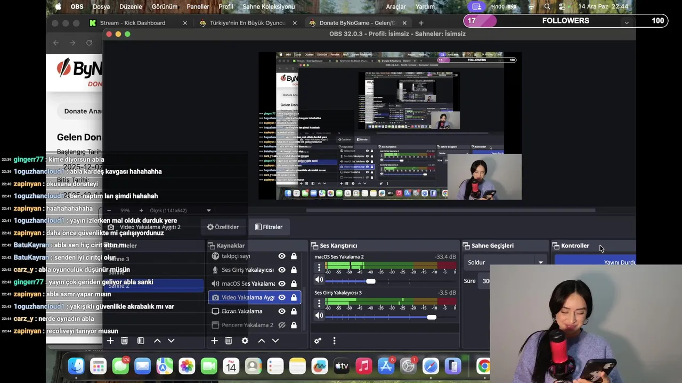Open audio mixer menu dots at bottom
Viewport: 682px width, 383px height.
click(x=335, y=340)
